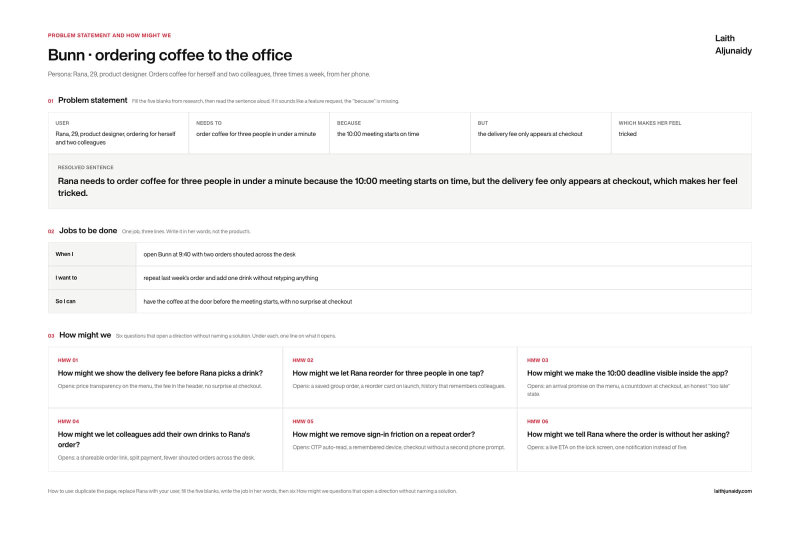Select the 'When I' row label
The height and width of the screenshot is (534, 800).
click(x=64, y=254)
